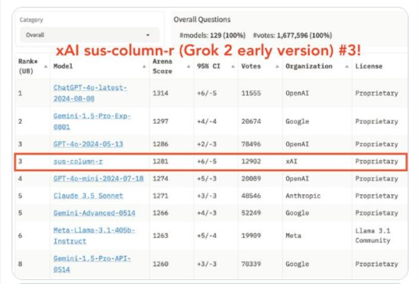Click the Arena Score header text
This screenshot has height=284, width=418.
click(x=162, y=66)
